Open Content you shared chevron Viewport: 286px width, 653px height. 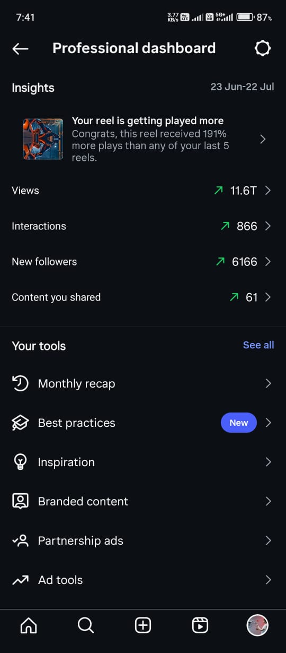pos(268,297)
